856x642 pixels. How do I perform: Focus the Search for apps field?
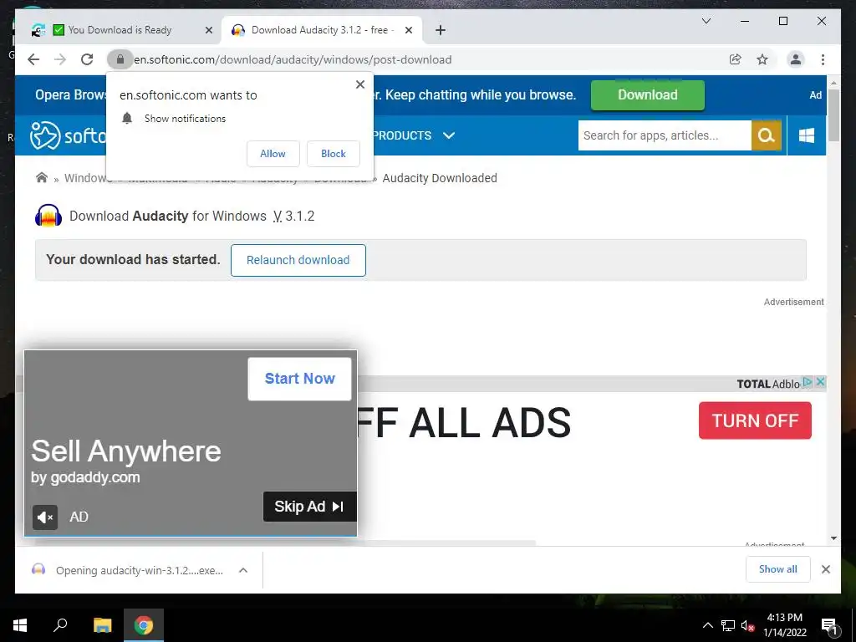point(665,135)
